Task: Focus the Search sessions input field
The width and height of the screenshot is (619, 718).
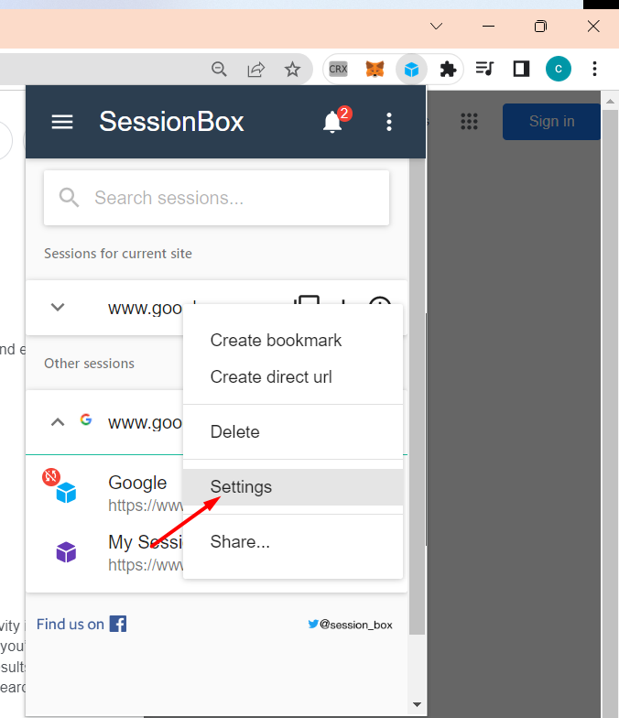Action: pos(216,198)
